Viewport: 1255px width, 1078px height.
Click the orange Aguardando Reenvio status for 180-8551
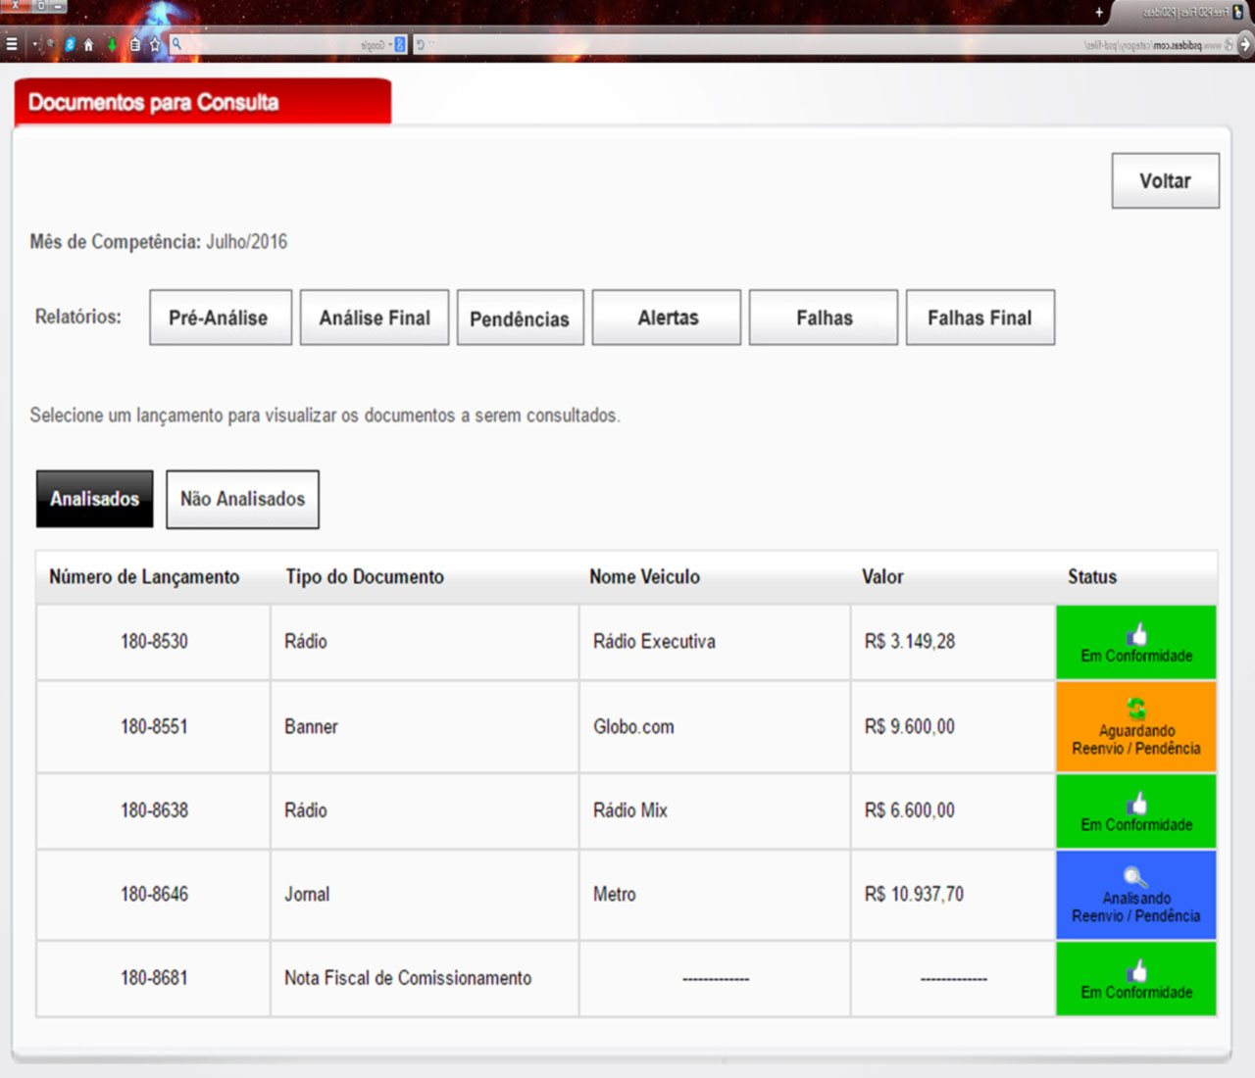tap(1135, 727)
